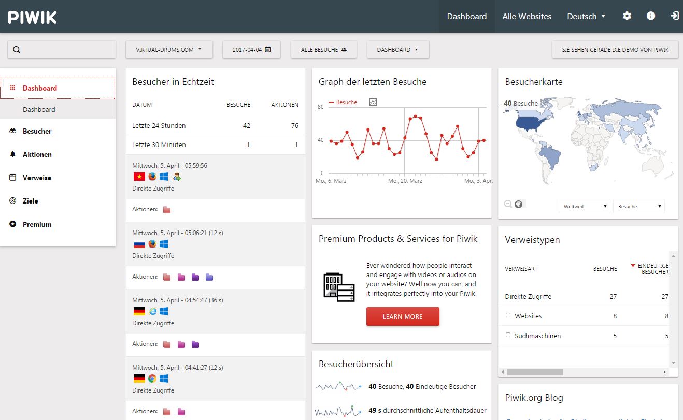This screenshot has width=683, height=420.
Task: Click second action folder in 04:41:27 visit
Action: coord(181,412)
